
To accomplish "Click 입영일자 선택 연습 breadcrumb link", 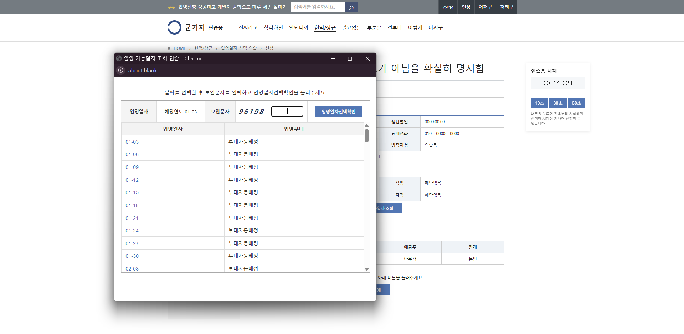I will point(239,48).
